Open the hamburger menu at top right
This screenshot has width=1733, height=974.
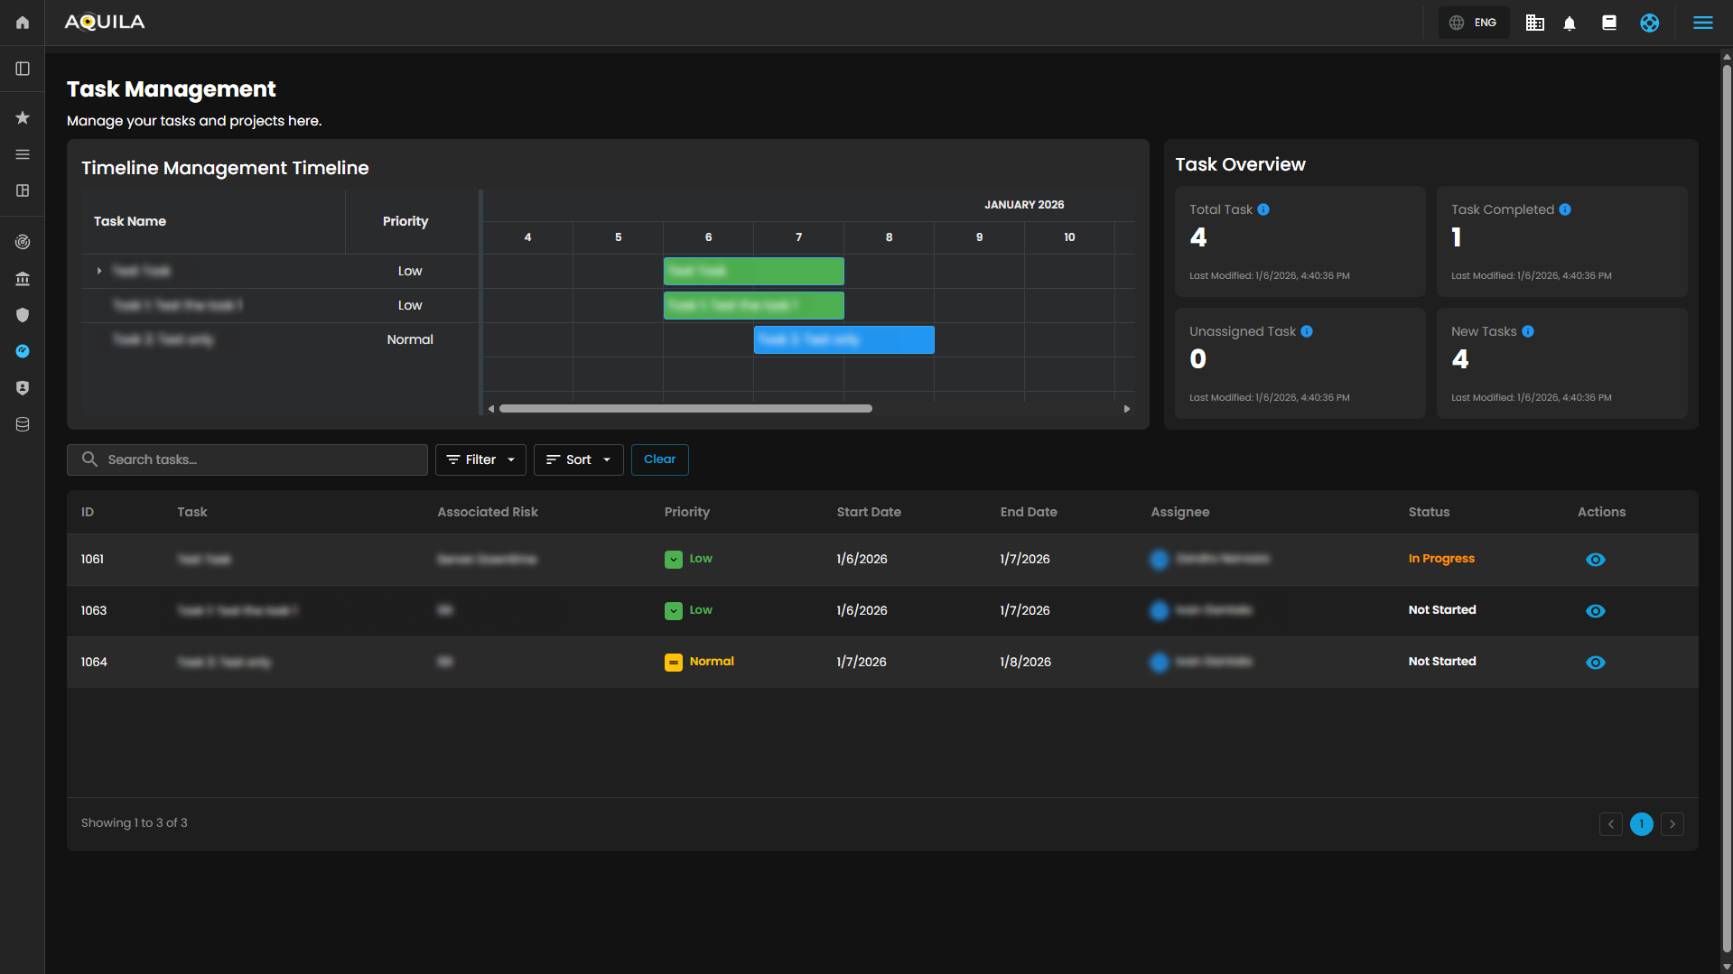[x=1702, y=23]
